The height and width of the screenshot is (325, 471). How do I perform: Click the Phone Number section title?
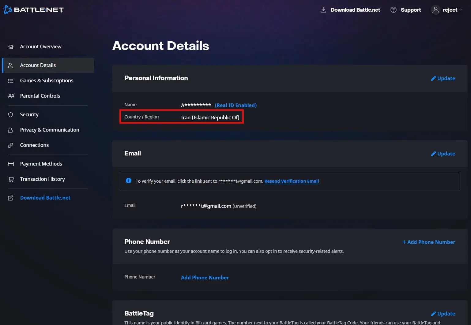tap(147, 242)
